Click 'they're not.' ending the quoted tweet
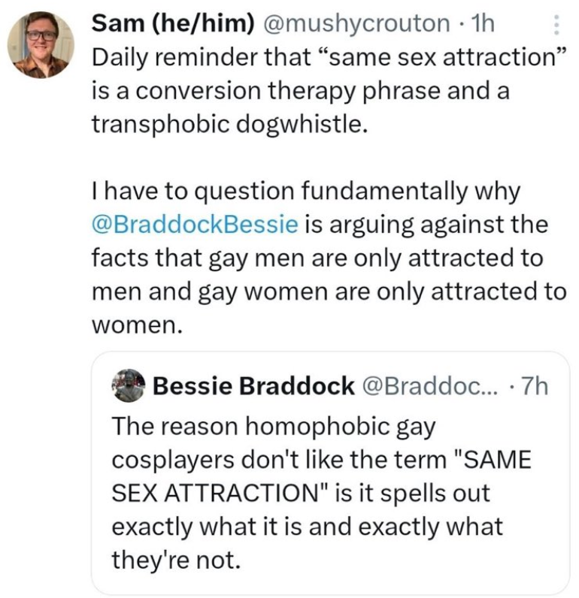The image size is (579, 598). click(177, 560)
